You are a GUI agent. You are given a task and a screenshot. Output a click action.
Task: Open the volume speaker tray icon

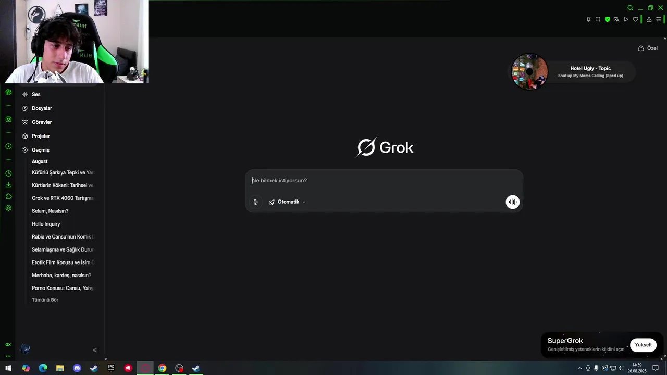(x=621, y=368)
